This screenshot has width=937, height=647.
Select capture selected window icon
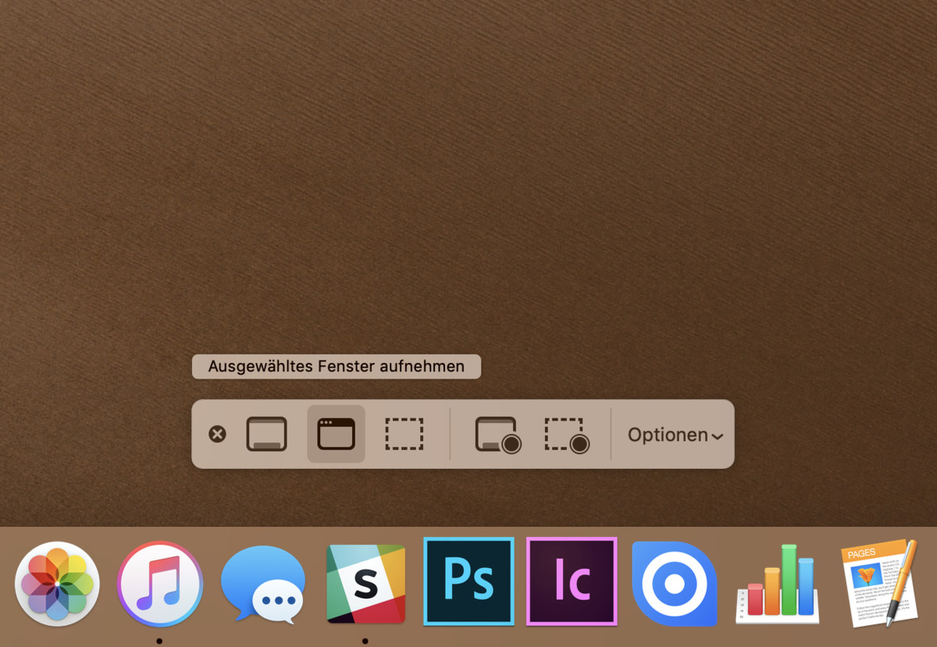tap(336, 434)
